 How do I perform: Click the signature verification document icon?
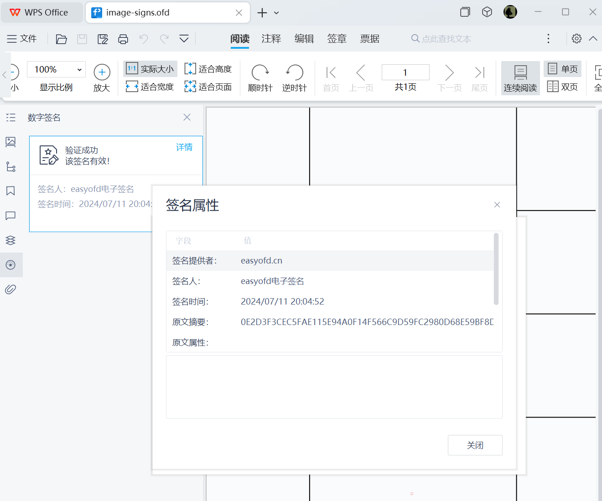[48, 155]
